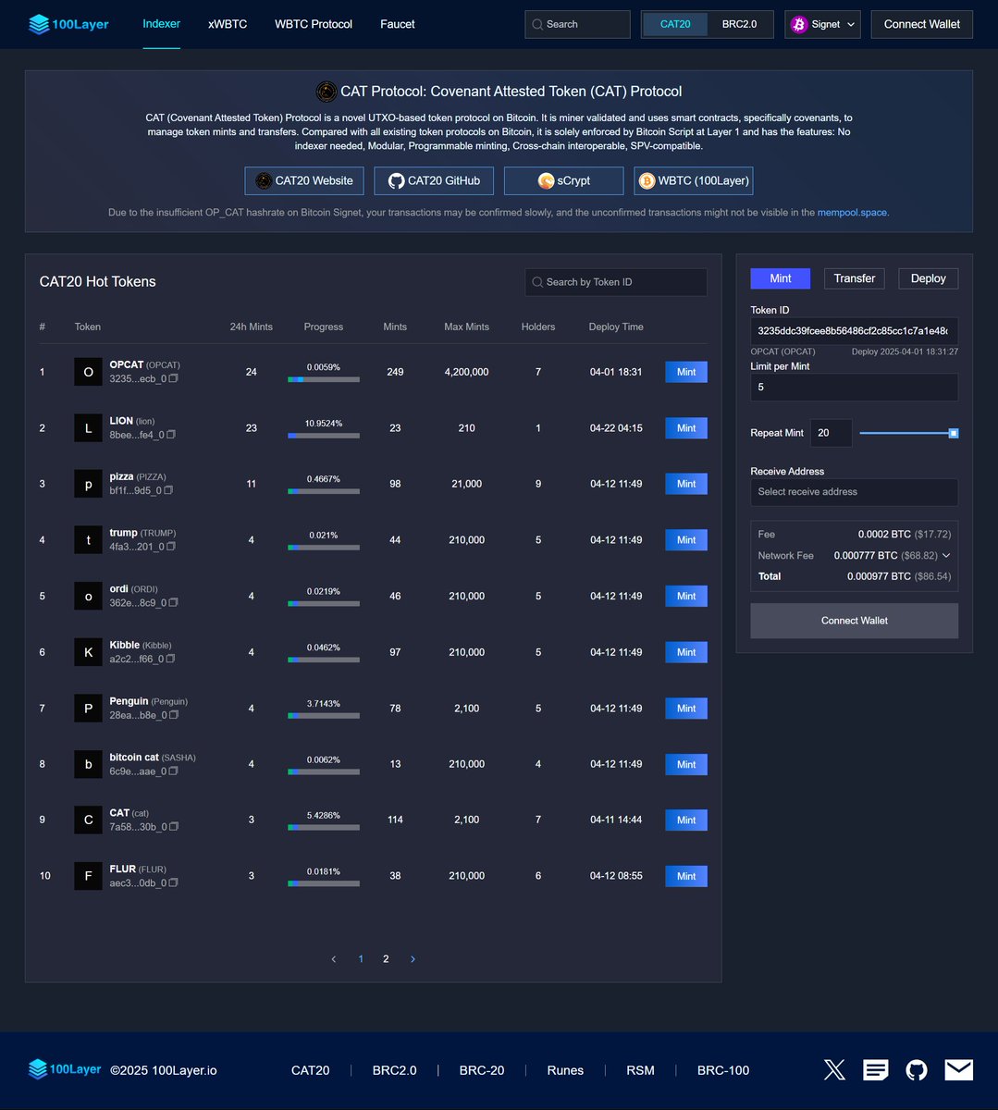998x1110 pixels.
Task: Open the Signet network dropdown
Action: pos(822,24)
